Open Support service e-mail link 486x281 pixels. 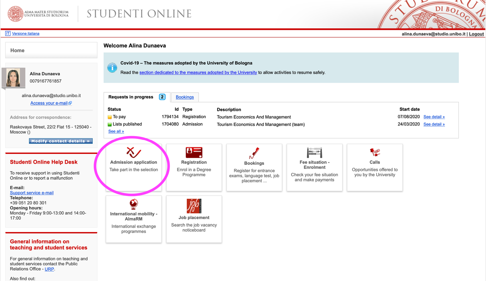tap(32, 193)
